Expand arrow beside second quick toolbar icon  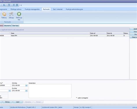[x=11, y=5]
